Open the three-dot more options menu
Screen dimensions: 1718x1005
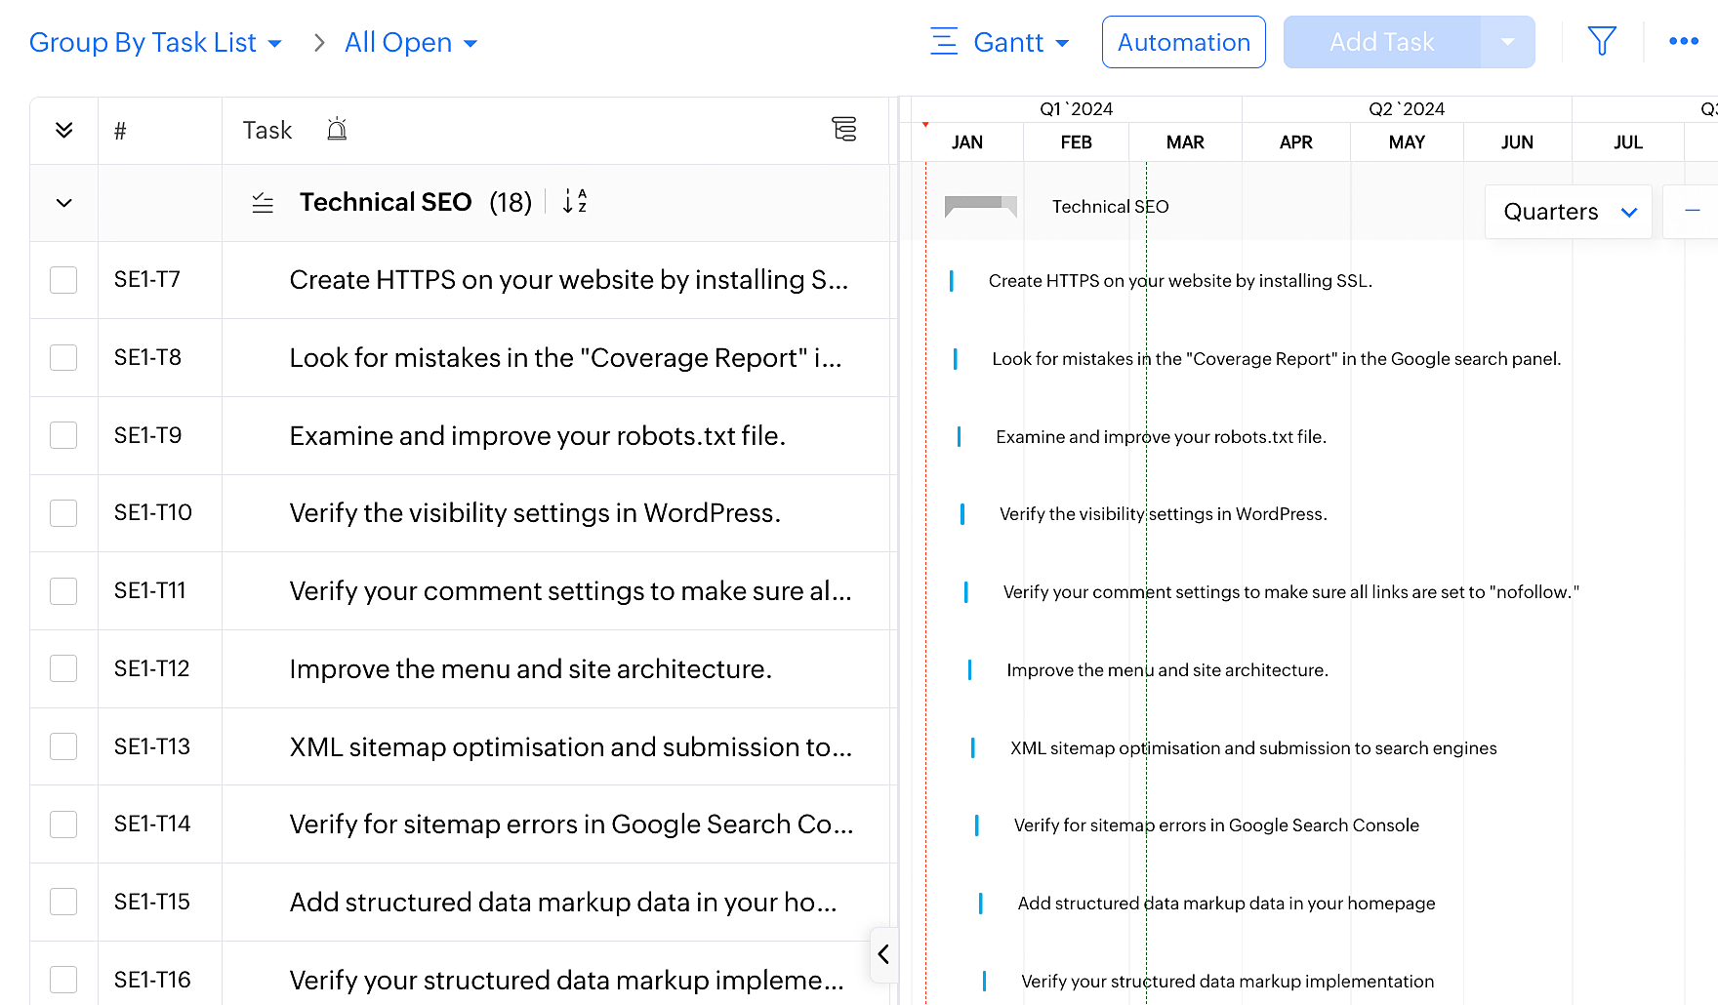click(1684, 42)
